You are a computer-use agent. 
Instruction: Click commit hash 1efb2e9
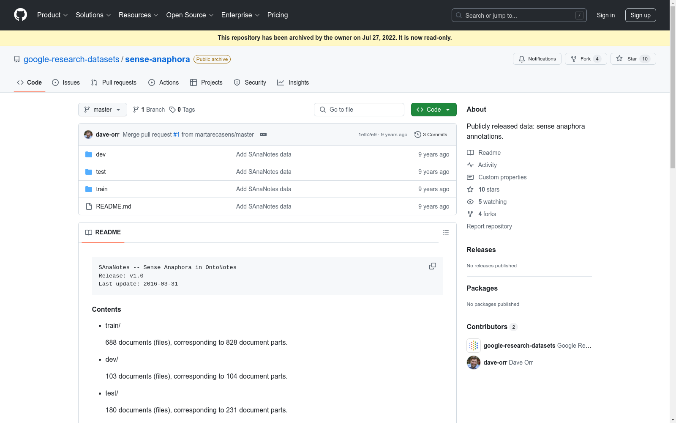click(368, 135)
